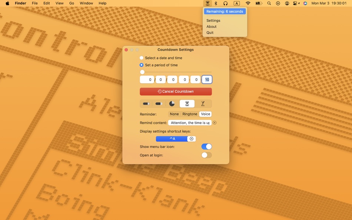The height and width of the screenshot is (220, 352).
Task: Set Reminder to Voice
Action: [205, 114]
